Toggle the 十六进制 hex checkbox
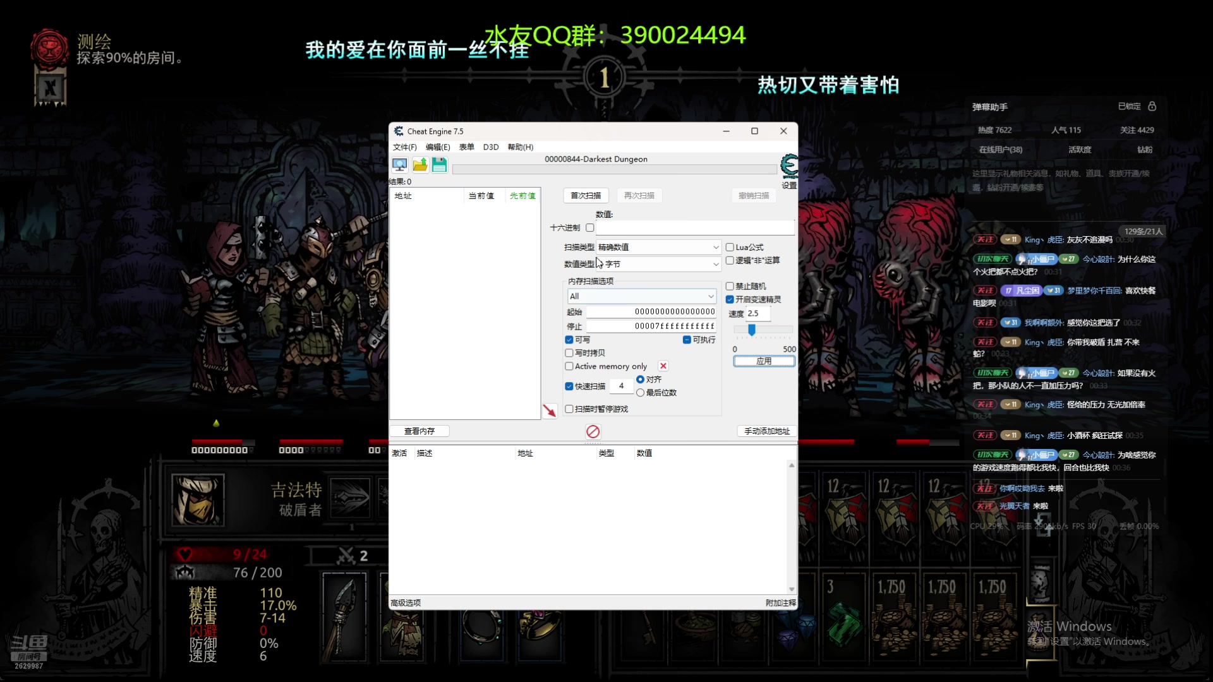The height and width of the screenshot is (682, 1213). (x=589, y=228)
